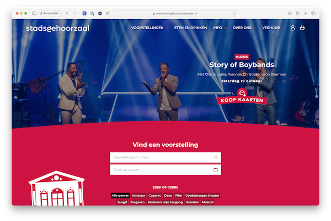The width and height of the screenshot is (331, 221).
Task: Toggle the Cabaret genre filter
Action: click(x=154, y=196)
